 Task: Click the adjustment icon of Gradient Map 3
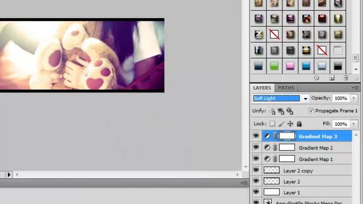267,136
